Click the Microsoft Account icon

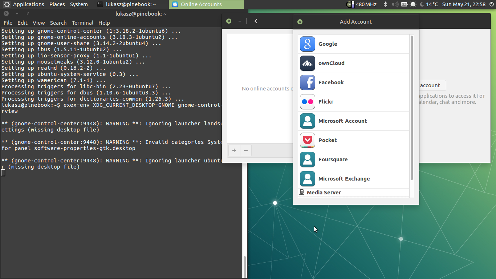307,121
